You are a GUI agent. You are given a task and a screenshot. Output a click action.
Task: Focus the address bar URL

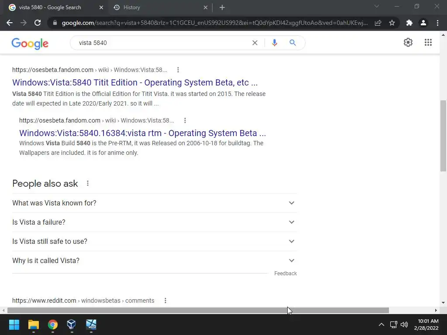(214, 23)
